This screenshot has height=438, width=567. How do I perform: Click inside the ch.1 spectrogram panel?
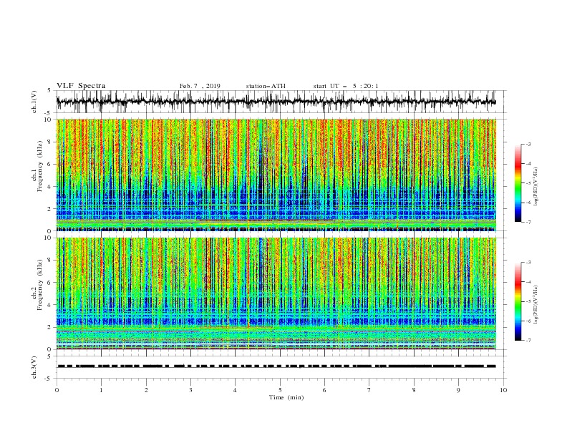coord(276,175)
